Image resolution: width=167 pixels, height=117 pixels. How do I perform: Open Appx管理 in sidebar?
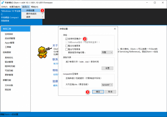pos(10,43)
